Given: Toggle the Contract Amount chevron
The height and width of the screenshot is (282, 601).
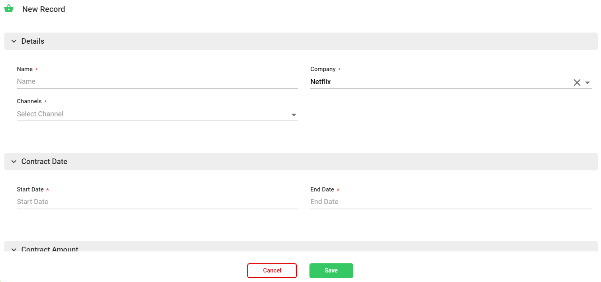Looking at the screenshot, I should click(x=14, y=249).
